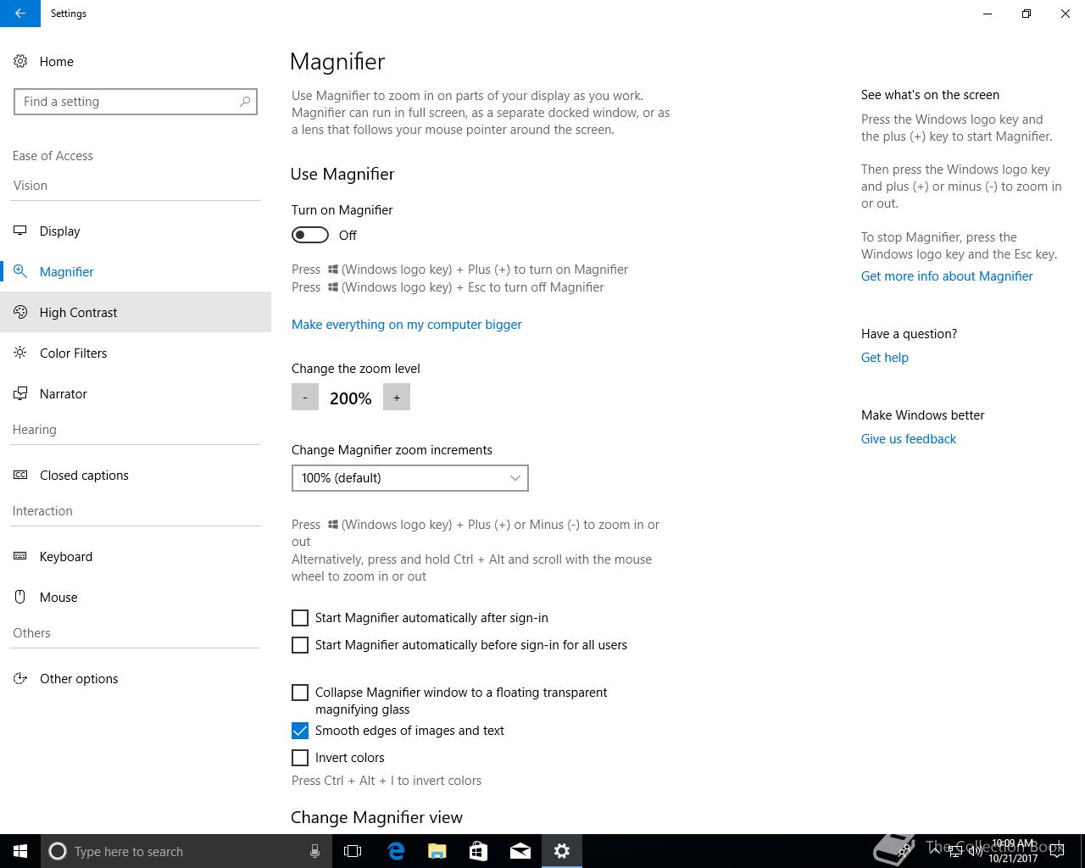Click the Cortana circle icon in search bar
The image size is (1085, 868).
58,851
